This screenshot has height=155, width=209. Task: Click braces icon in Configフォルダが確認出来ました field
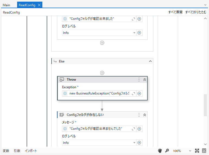[x=65, y=19]
